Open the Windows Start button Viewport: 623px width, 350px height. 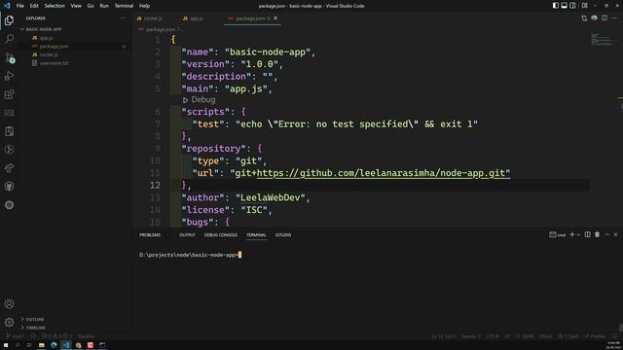click(6, 345)
